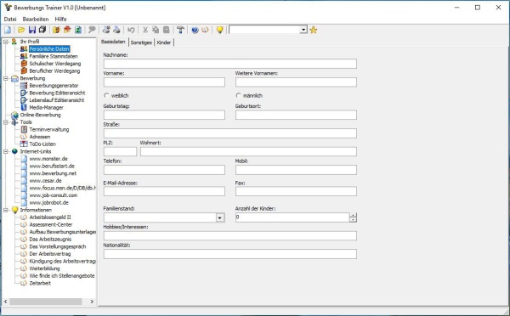Screen dimensions: 510x316
Task: Open the Bearbeiten menu
Action: [36, 20]
